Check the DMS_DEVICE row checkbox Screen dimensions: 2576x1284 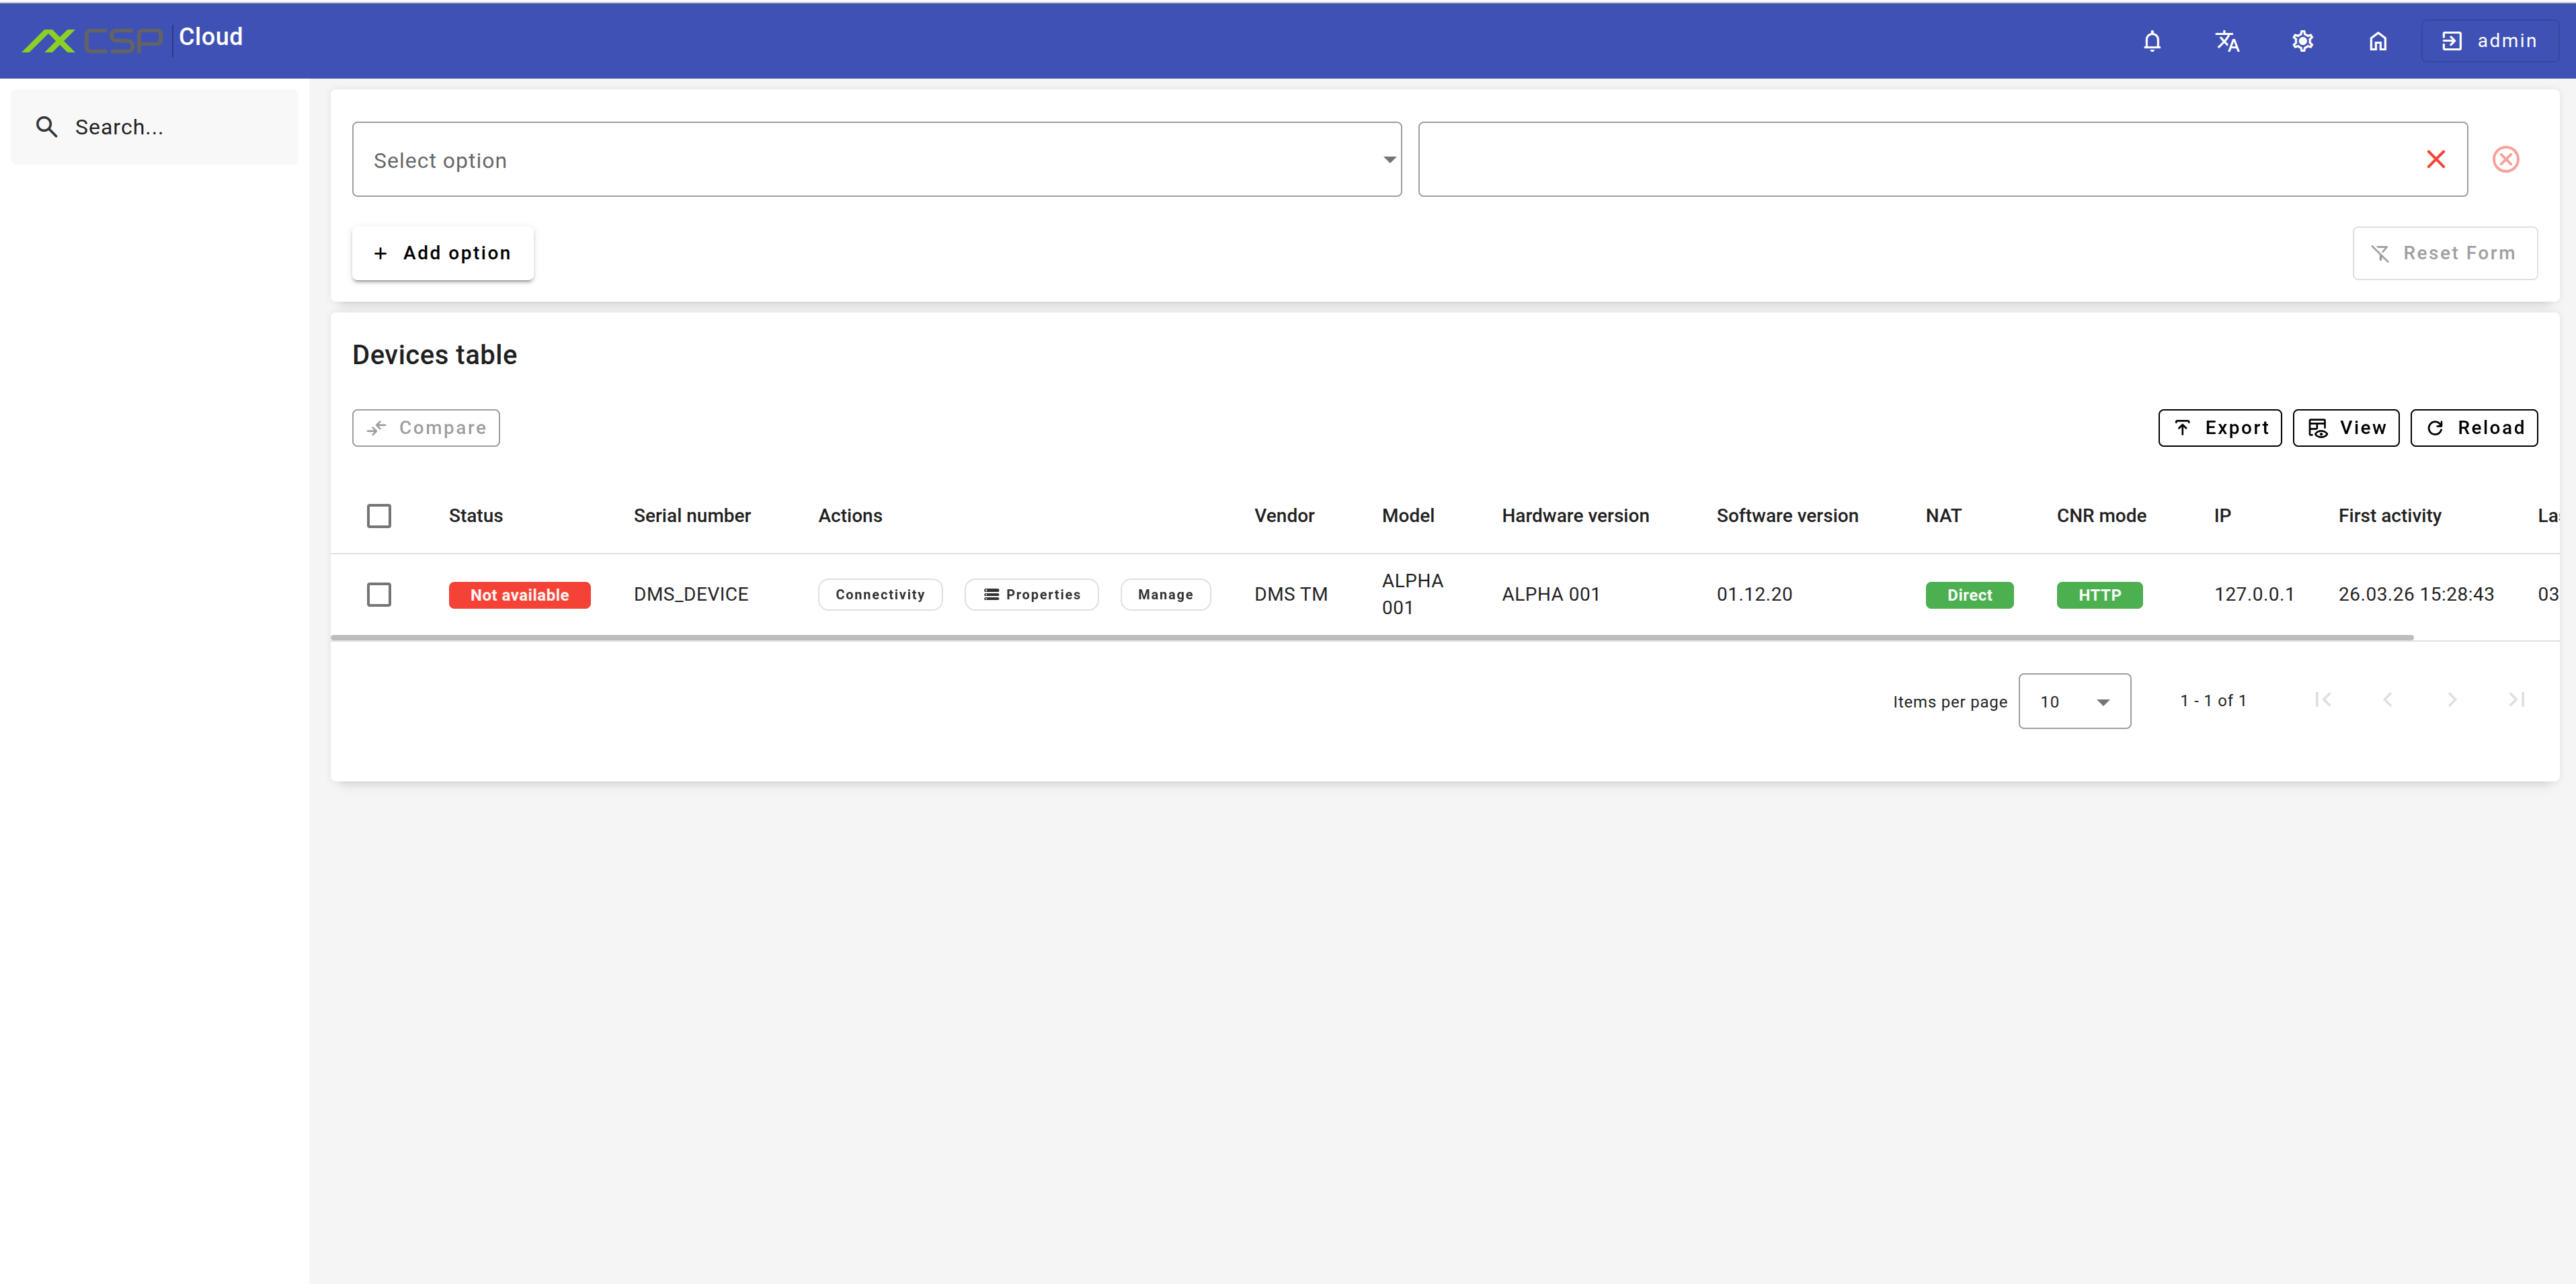(379, 595)
